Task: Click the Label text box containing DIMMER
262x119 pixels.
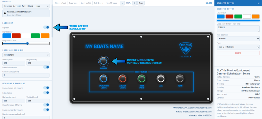Action: coord(238,29)
